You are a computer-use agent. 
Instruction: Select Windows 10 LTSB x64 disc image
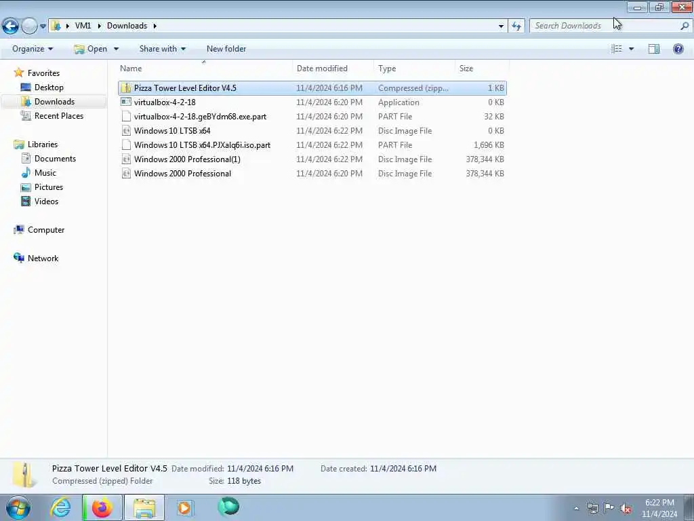click(x=312, y=131)
